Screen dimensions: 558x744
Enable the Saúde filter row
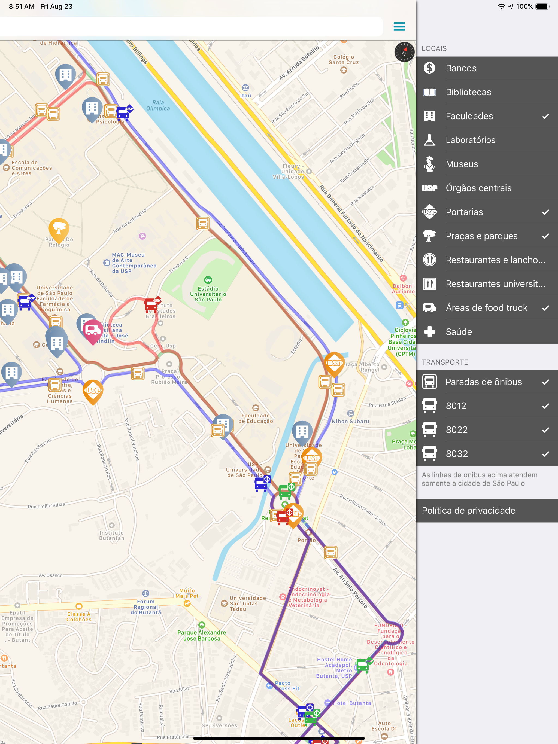click(x=487, y=332)
